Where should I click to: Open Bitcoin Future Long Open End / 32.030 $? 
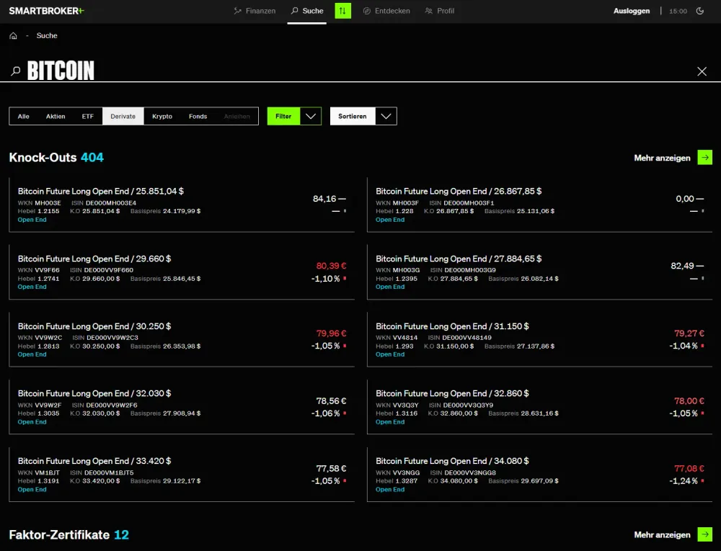click(182, 407)
